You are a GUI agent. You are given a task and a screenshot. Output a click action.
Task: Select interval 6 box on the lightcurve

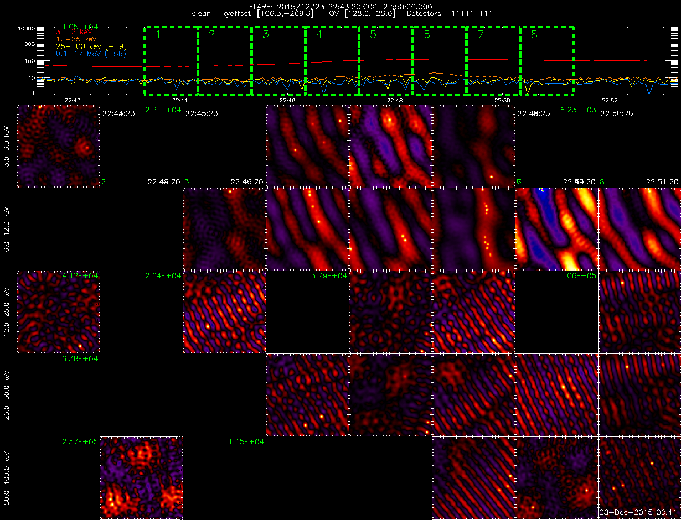440,60
